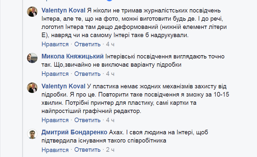Image resolution: width=257 pixels, height=157 pixels.
Task: Like Микола Княжицький's comment
Action: (x=55, y=74)
